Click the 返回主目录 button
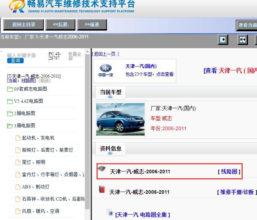257x220 pixels. (23, 25)
